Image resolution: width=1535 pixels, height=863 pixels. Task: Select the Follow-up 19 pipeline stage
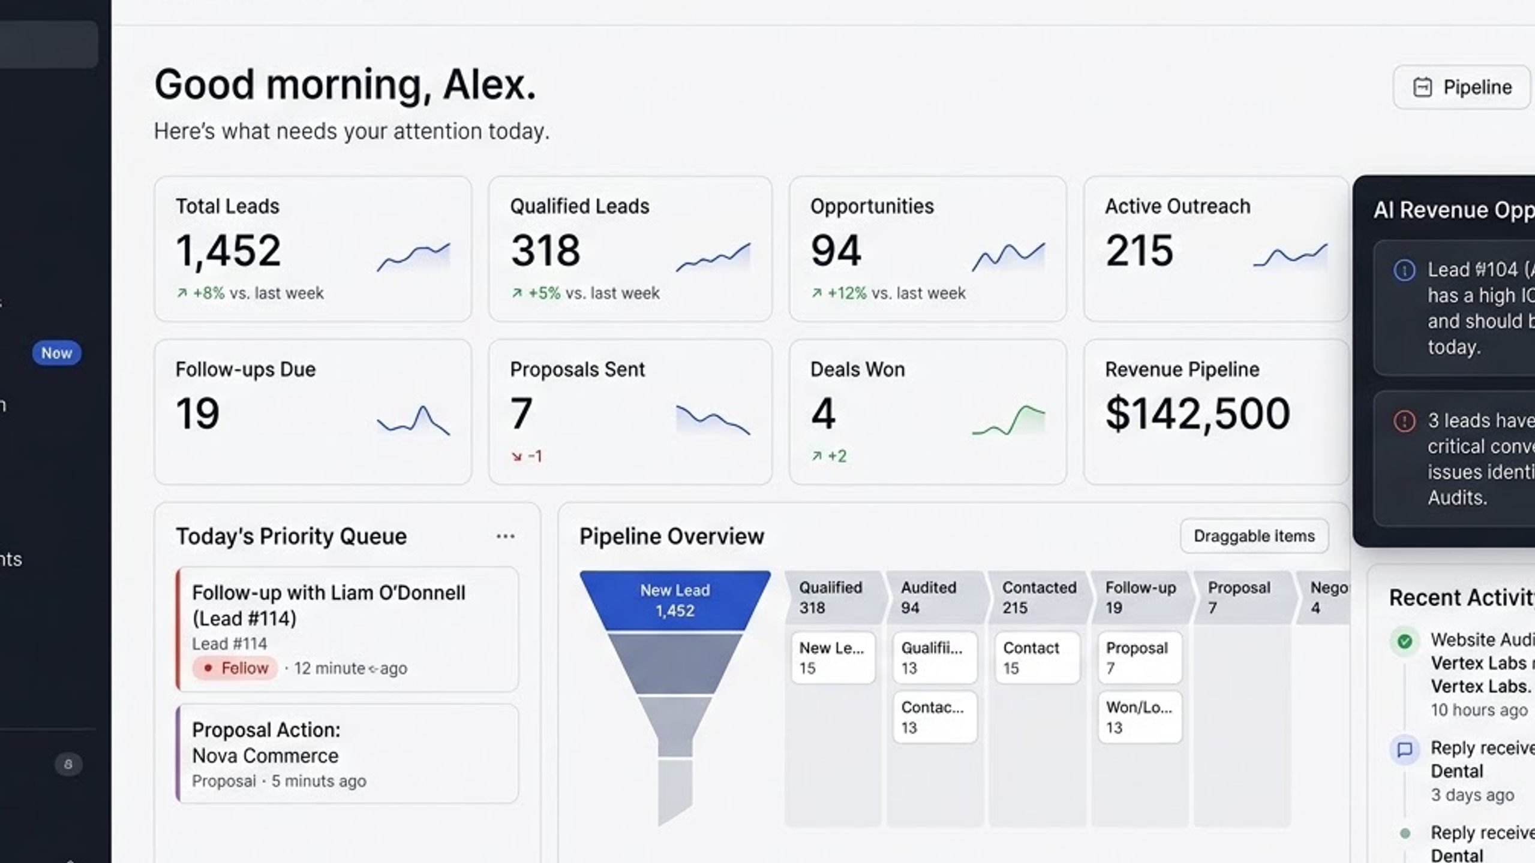click(1141, 598)
